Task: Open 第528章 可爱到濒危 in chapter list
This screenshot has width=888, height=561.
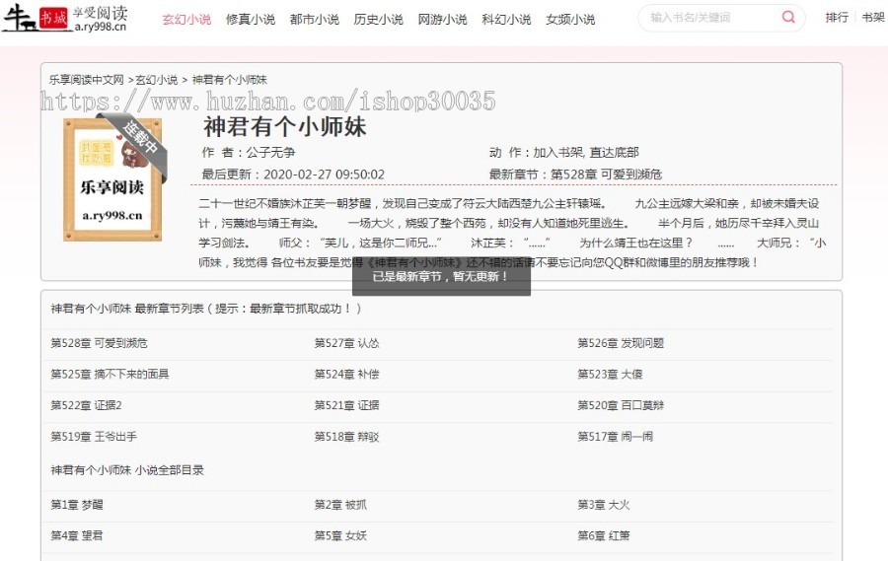Action: [99, 343]
